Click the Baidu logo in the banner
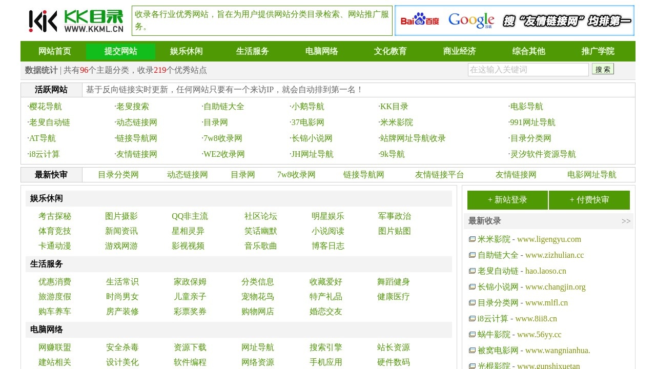This screenshot has height=369, width=656. click(420, 20)
